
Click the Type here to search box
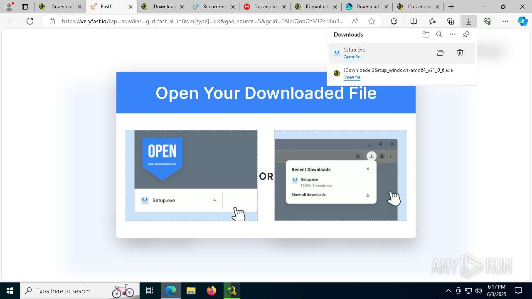79,291
